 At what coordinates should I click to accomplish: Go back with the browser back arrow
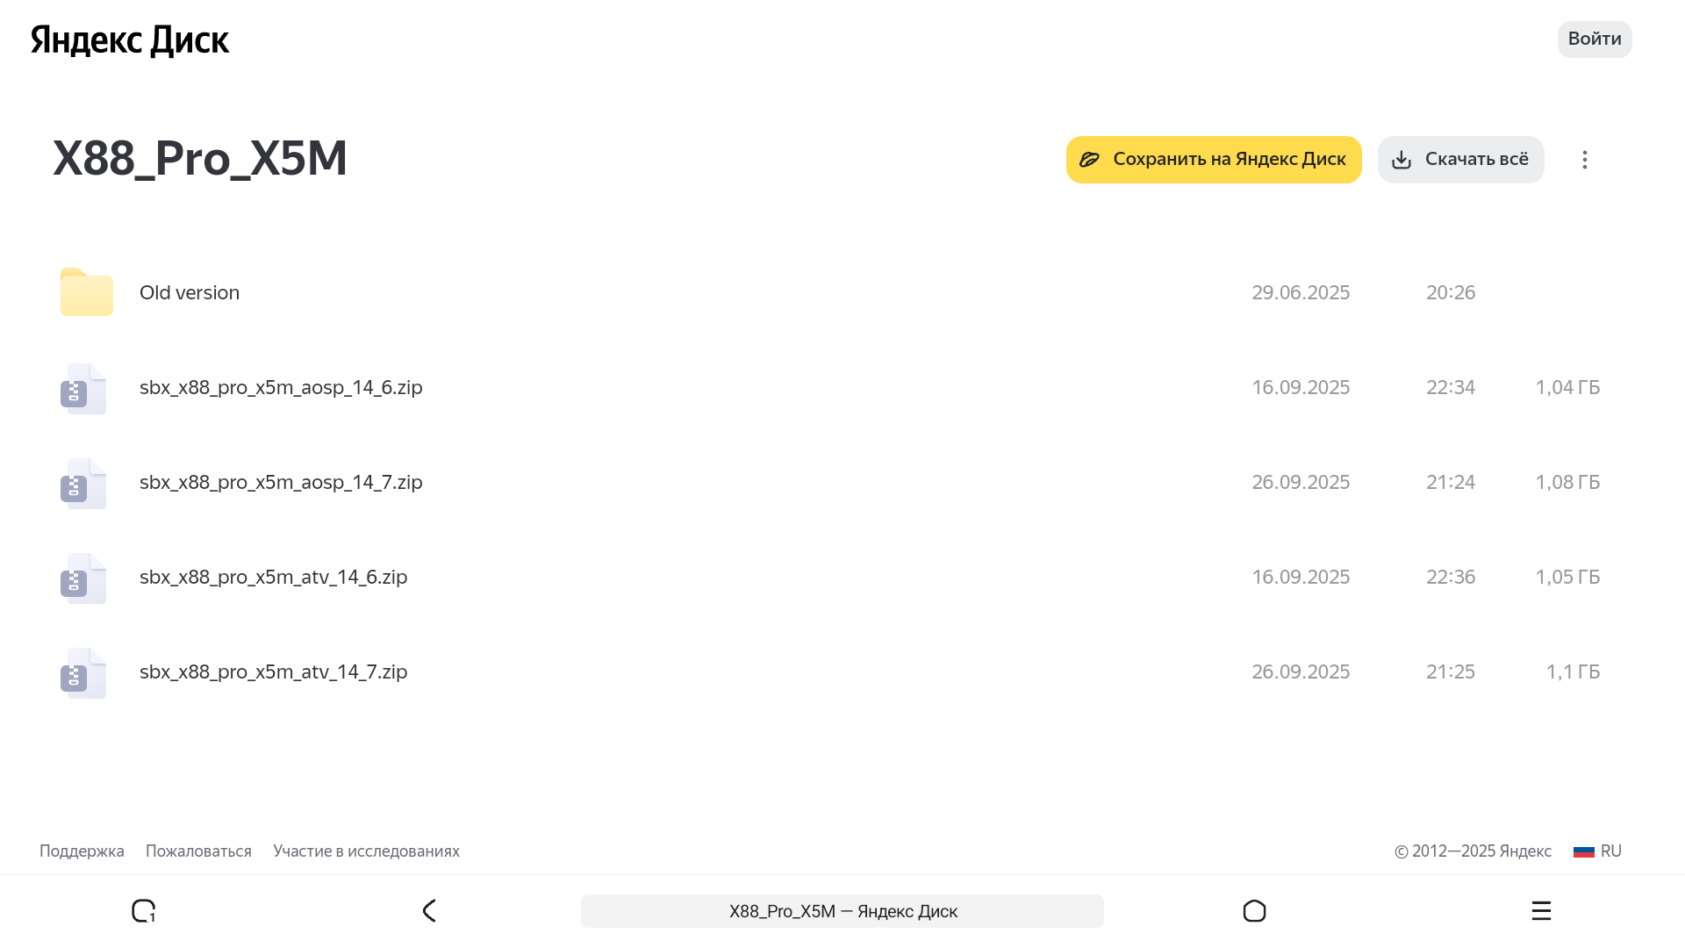(429, 911)
